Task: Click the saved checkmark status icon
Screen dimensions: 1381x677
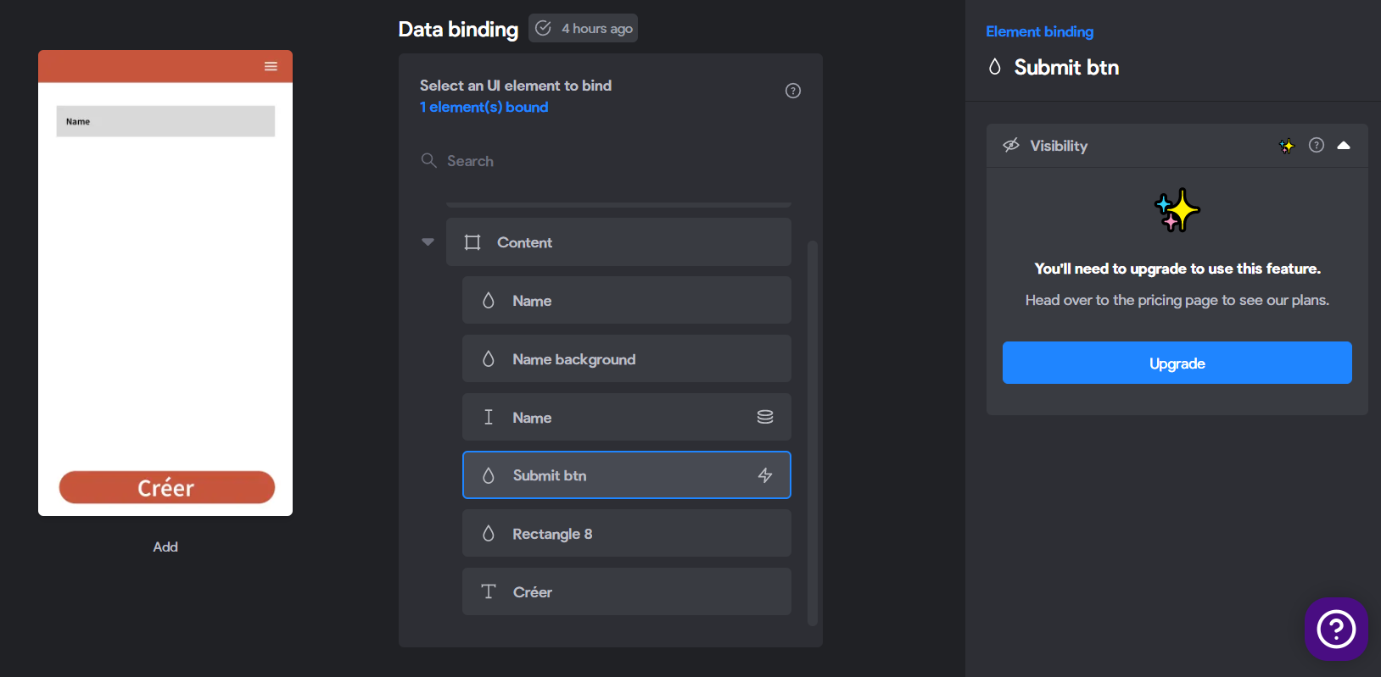Action: click(544, 28)
